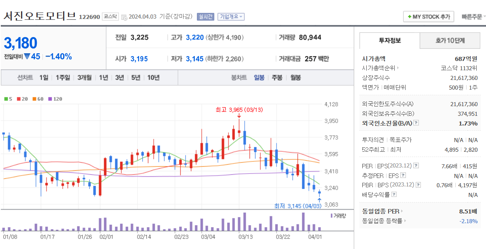Expand the 동일업종 PER arrow link
The image size is (486, 249).
tap(401, 211)
